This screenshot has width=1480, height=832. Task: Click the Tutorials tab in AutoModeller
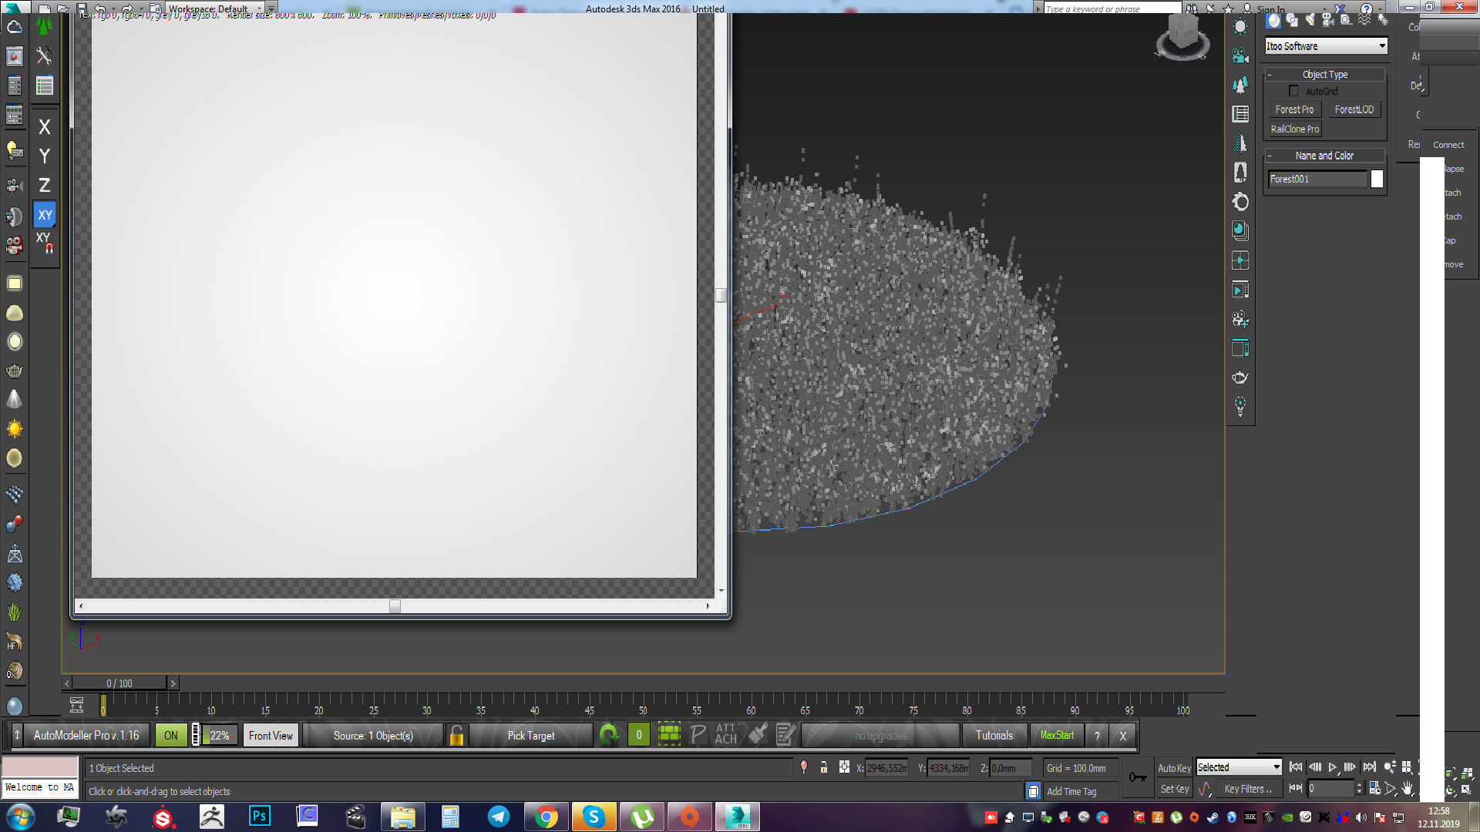[x=994, y=736]
